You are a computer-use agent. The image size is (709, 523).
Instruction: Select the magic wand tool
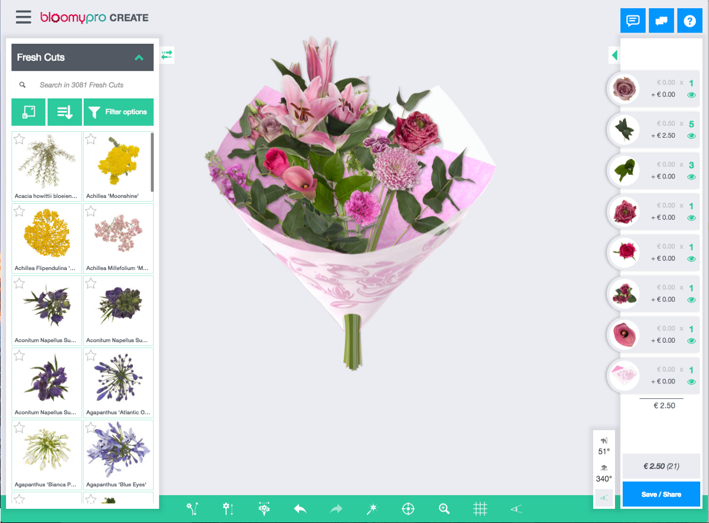[372, 509]
